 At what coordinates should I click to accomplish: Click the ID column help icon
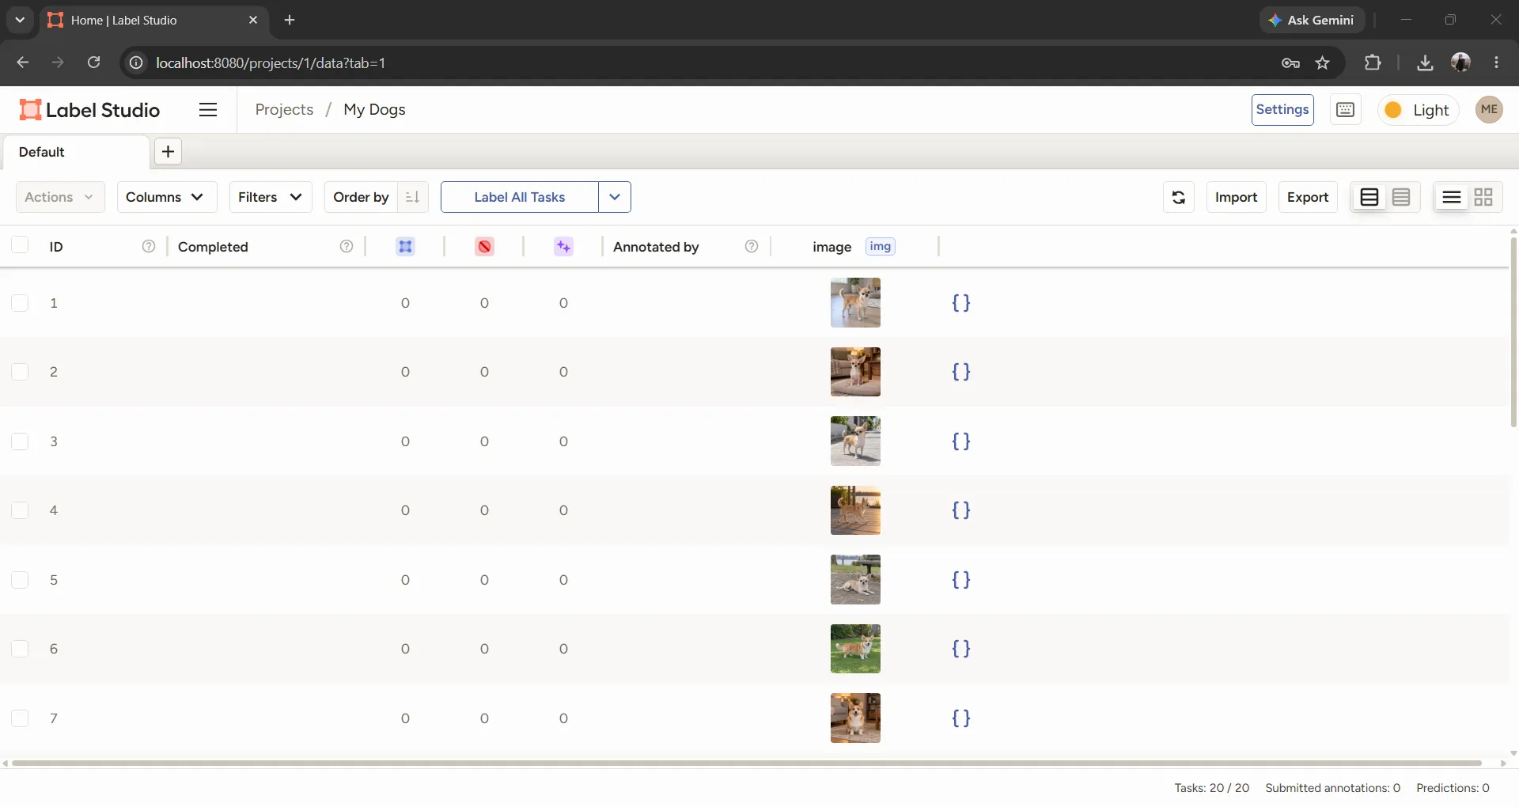click(149, 247)
